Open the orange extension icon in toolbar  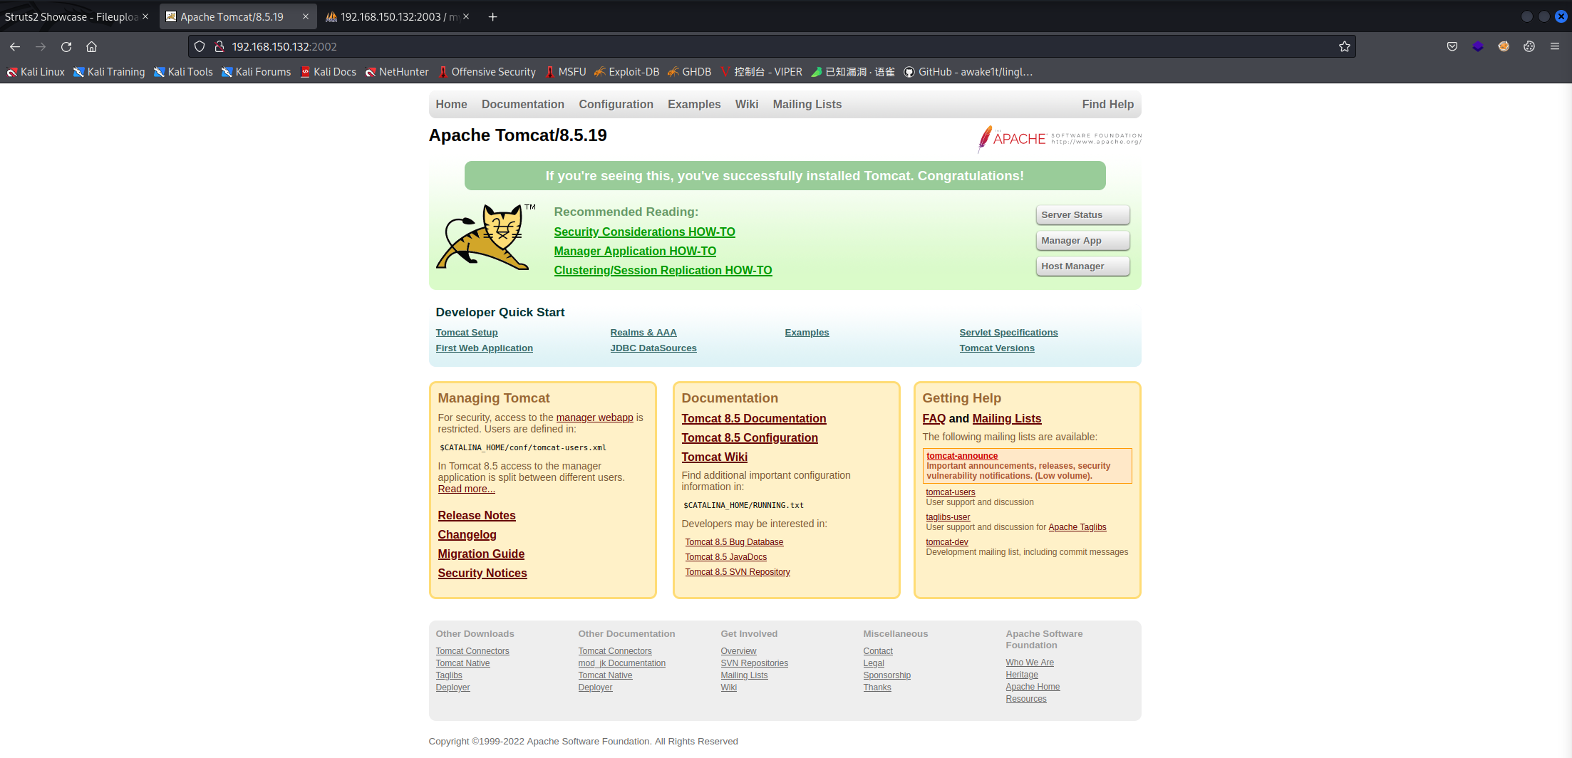[1504, 46]
